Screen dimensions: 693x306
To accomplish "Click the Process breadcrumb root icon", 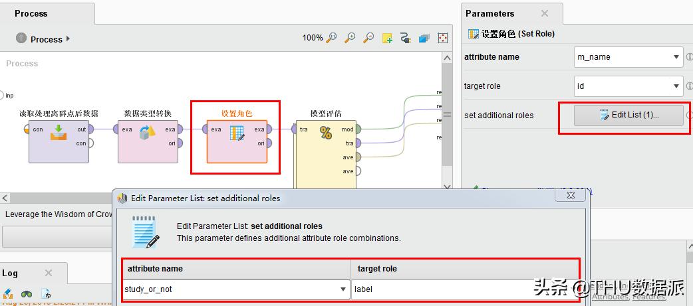I will pos(21,38).
